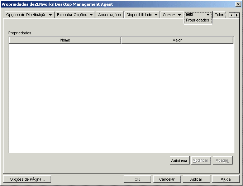Viewport: 243px width, 186px height.
Task: Click the disabled Apagar button
Action: (223, 161)
